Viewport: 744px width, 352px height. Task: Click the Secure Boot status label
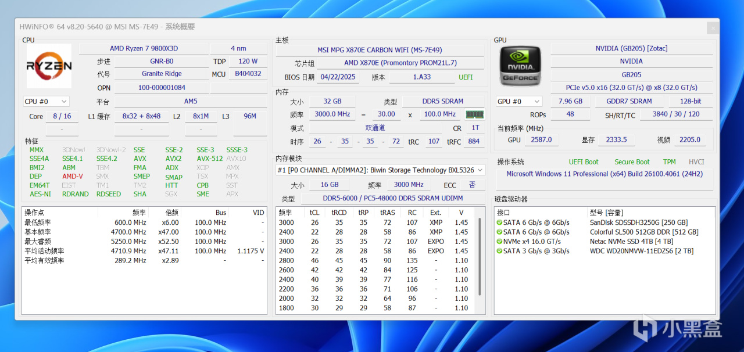pyautogui.click(x=632, y=161)
